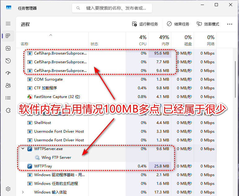
Task: Maximize the Task Manager window
Action: (216, 5)
